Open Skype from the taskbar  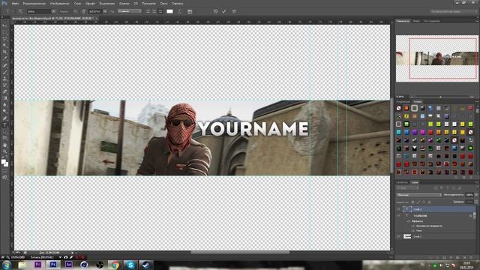coord(130,265)
